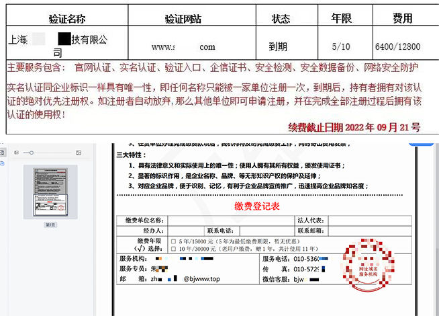
Task: Click the red 缴费登记表 heading
Action: tap(257, 206)
